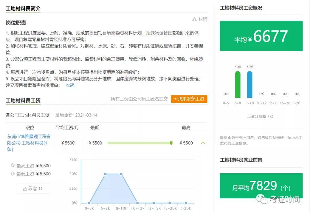
Task: Click the >20k data point on chart
Action: 186,203
